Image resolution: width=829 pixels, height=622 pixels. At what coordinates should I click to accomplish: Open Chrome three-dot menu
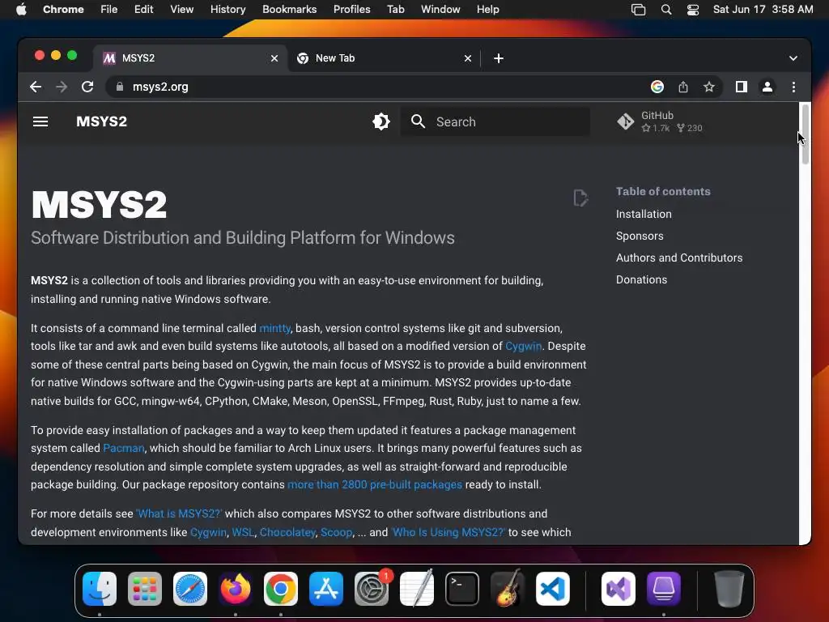[x=793, y=87]
